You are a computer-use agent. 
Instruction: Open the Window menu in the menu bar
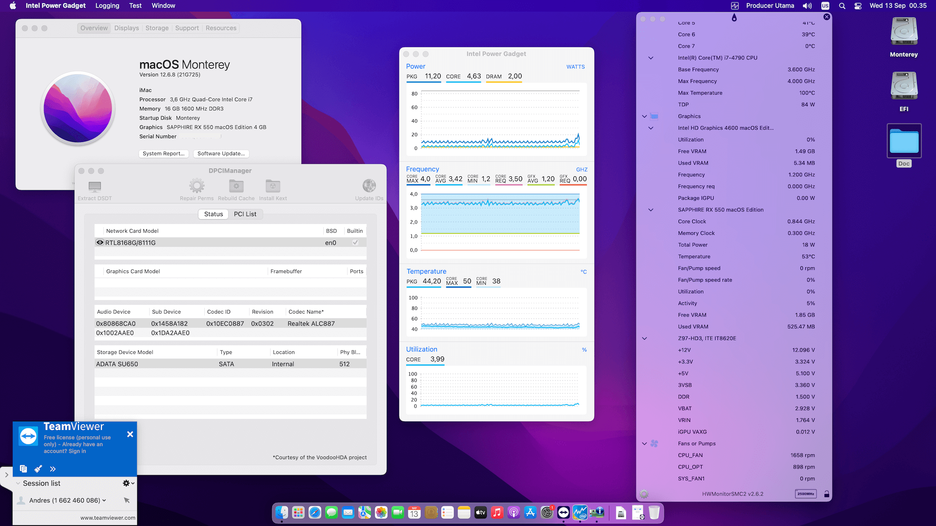click(x=163, y=6)
